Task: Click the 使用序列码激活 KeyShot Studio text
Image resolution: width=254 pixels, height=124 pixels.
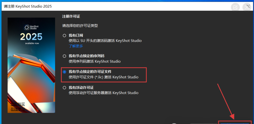Action: 95,61
